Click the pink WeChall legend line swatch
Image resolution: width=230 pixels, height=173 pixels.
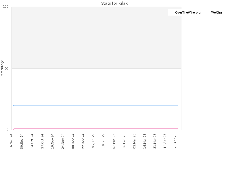[x=207, y=13]
